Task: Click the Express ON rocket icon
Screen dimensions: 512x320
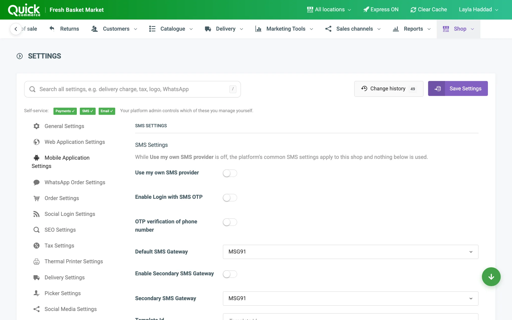Action: [366, 10]
